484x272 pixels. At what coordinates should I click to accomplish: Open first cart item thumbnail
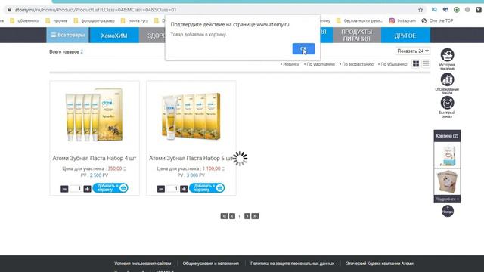pos(447,155)
